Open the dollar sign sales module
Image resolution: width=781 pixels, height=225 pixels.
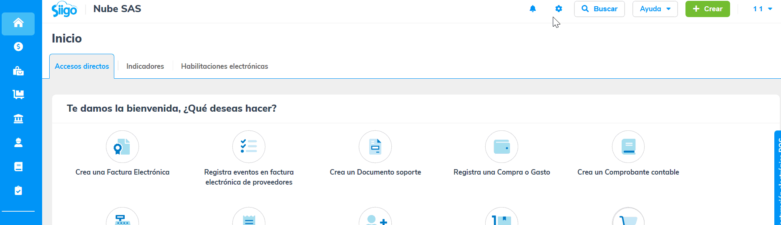[18, 47]
